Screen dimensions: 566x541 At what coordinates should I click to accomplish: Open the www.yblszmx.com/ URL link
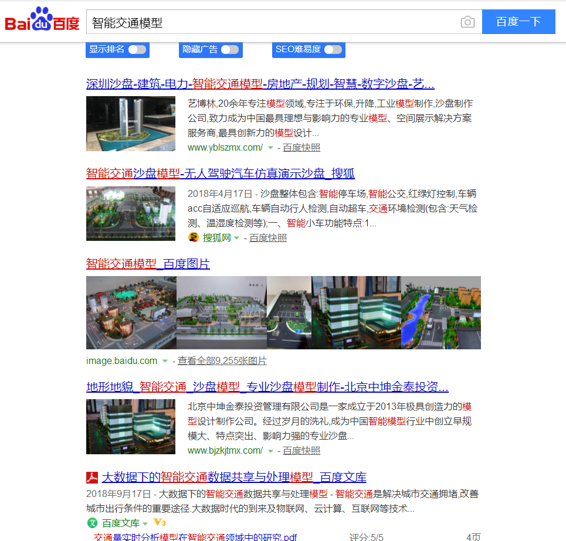coord(225,148)
